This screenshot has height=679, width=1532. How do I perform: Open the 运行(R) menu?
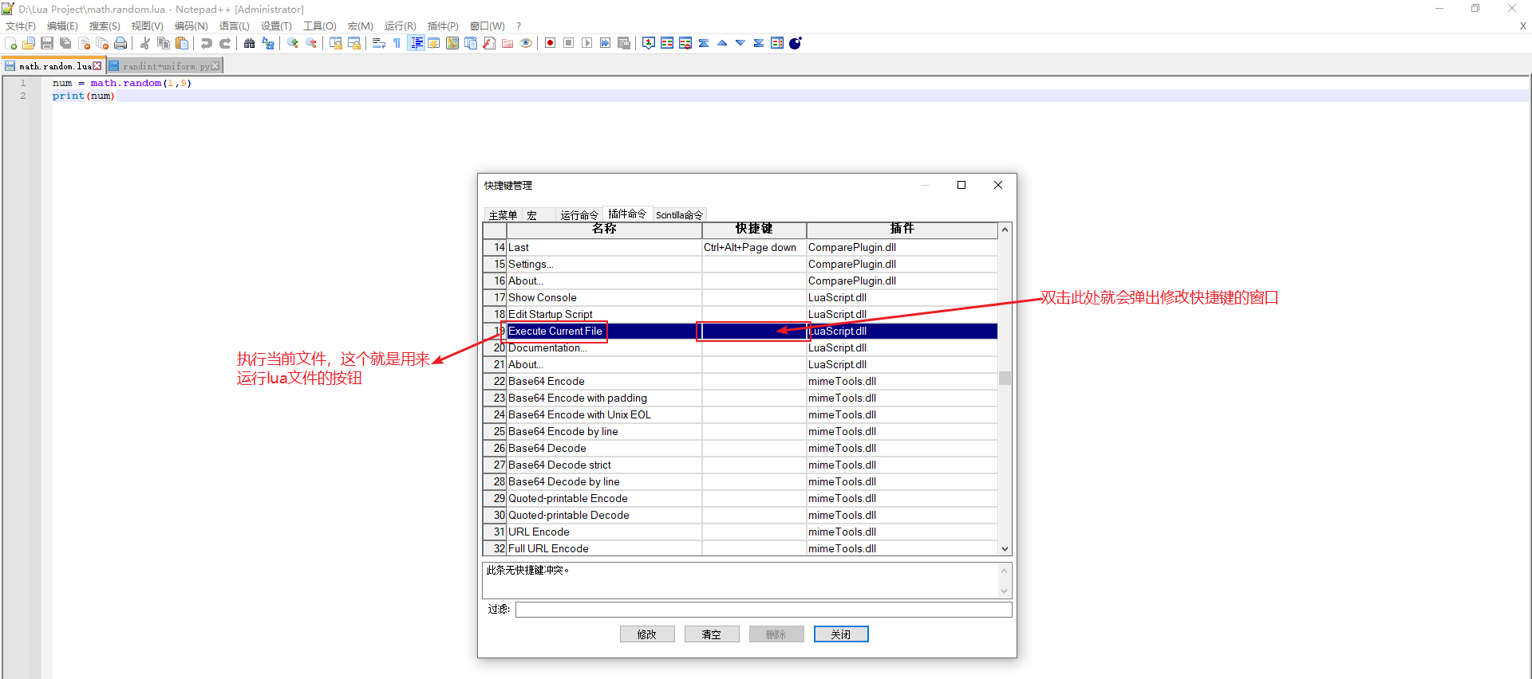[x=401, y=26]
